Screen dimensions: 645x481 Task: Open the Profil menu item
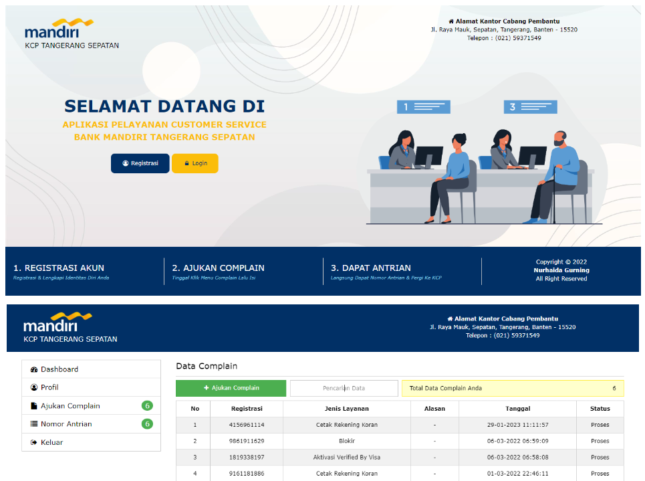[x=92, y=387]
